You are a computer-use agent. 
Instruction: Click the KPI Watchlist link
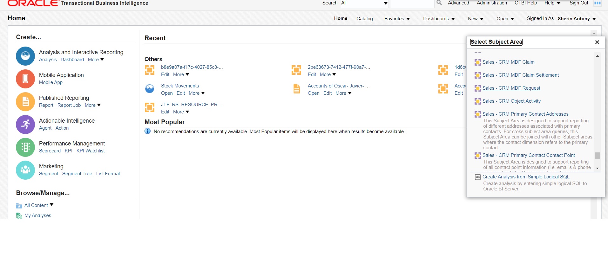[91, 151]
